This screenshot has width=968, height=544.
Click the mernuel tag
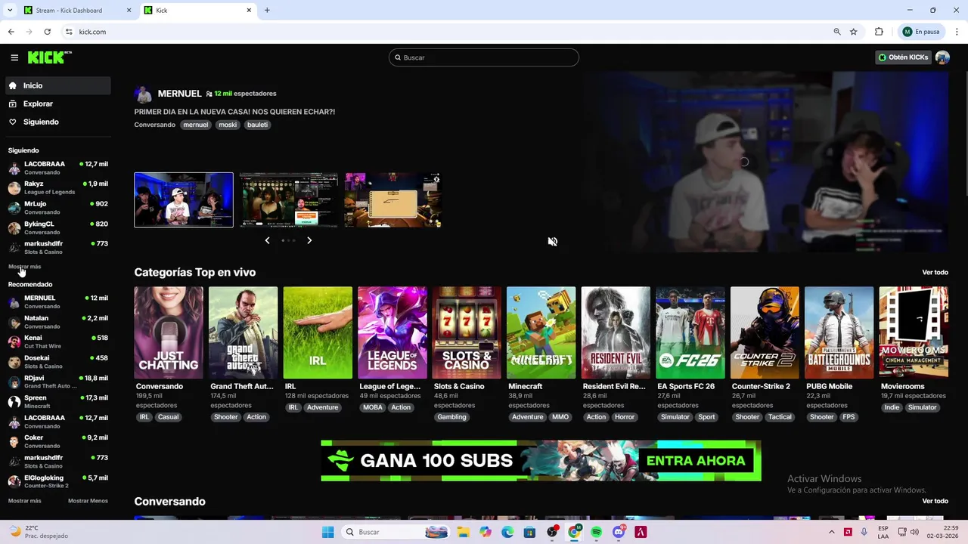pos(195,125)
